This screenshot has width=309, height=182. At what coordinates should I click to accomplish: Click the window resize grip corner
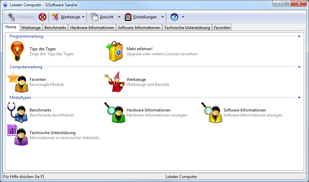pos(305,177)
